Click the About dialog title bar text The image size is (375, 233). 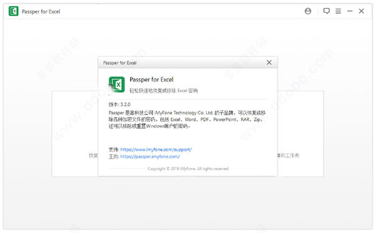(x=119, y=63)
